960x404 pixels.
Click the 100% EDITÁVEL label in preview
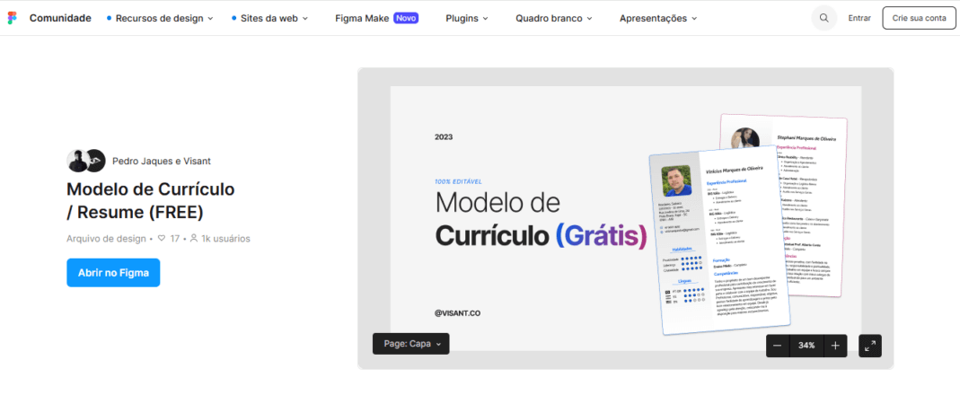click(x=459, y=181)
